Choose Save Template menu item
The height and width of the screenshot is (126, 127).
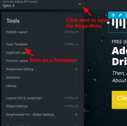pyautogui.click(x=42, y=44)
